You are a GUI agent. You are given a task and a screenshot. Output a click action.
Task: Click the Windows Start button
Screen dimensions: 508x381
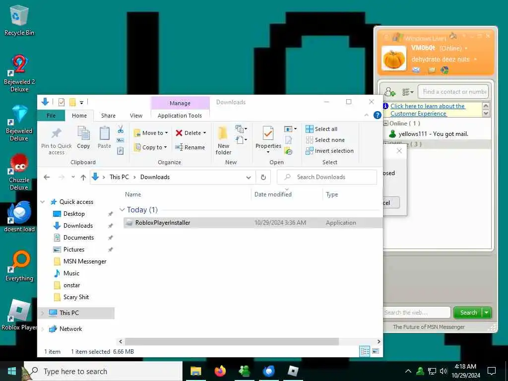(12, 371)
